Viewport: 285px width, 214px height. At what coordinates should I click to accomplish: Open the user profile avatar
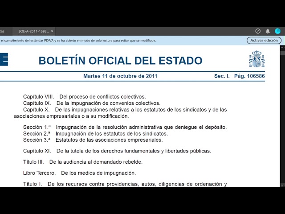277,31
